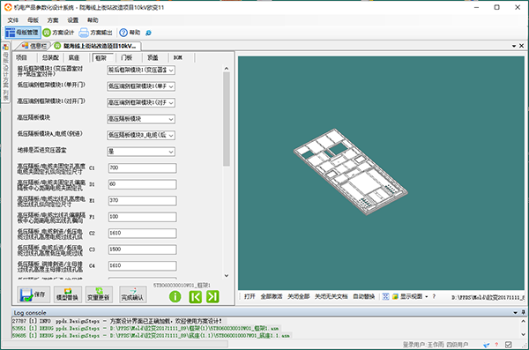
Task: Click the C3 field containing 1500
Action: [142, 249]
